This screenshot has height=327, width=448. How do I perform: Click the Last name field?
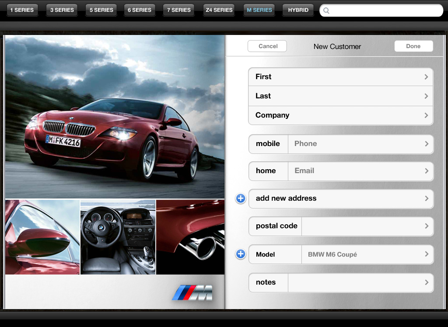coord(340,96)
